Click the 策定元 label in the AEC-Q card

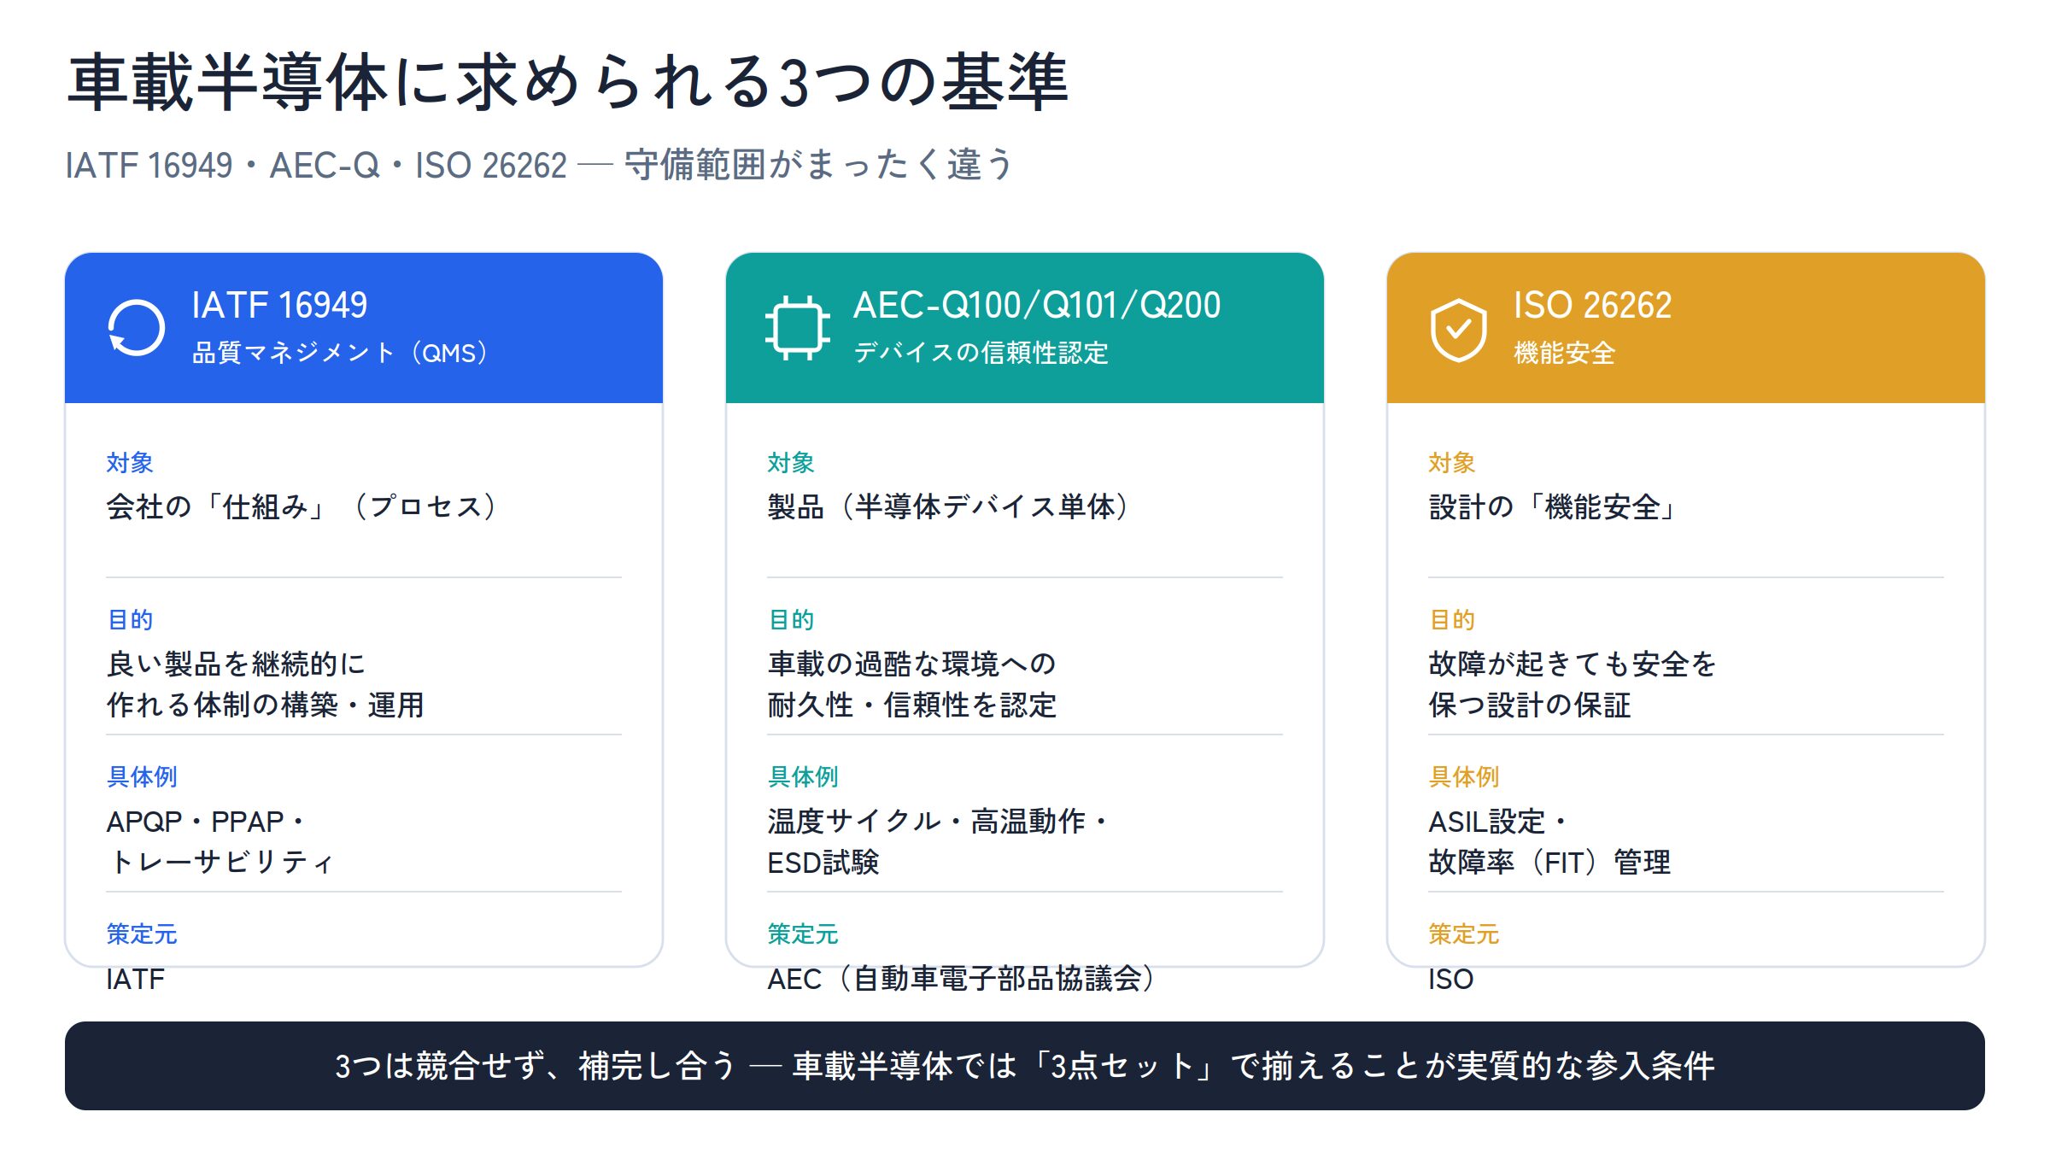click(x=803, y=934)
